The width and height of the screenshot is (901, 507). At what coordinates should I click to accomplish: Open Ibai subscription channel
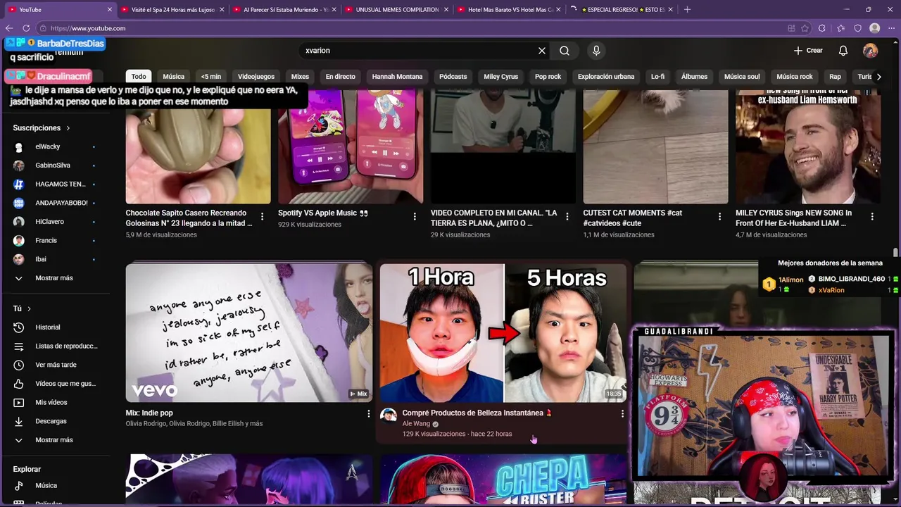tap(55, 259)
